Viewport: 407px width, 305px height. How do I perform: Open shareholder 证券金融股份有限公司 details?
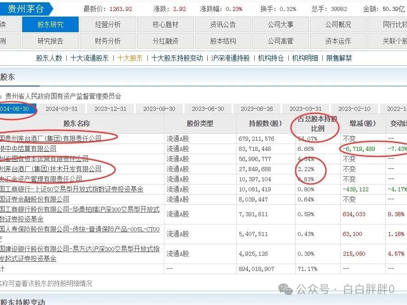point(35,199)
